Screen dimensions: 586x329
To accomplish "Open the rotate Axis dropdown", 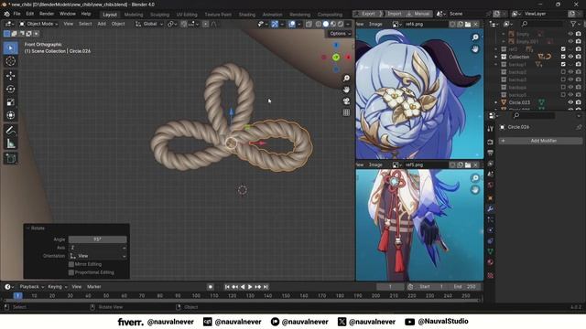I will [x=98, y=248].
